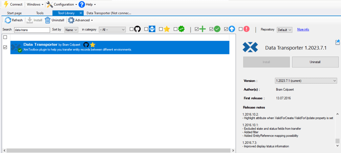Enable the GitHub open-source filter checkbox
Viewport: 341px width, 153px height.
point(132,29)
